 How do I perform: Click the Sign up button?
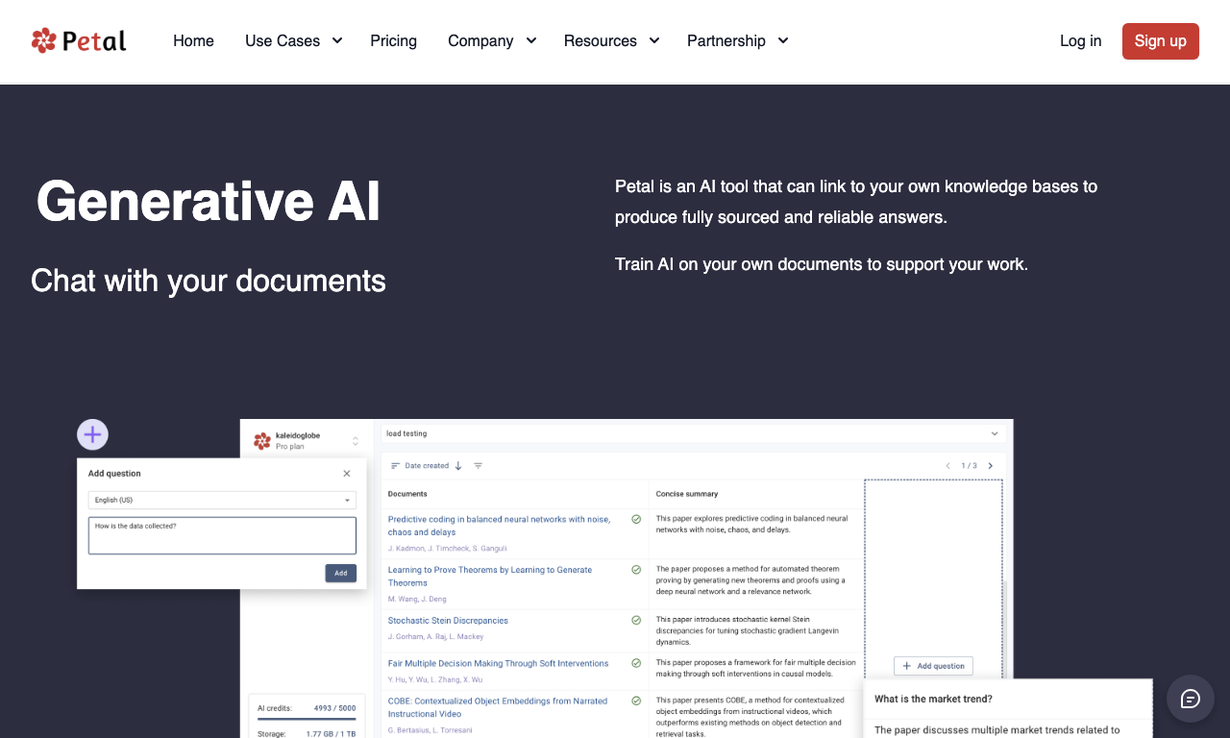tap(1161, 41)
